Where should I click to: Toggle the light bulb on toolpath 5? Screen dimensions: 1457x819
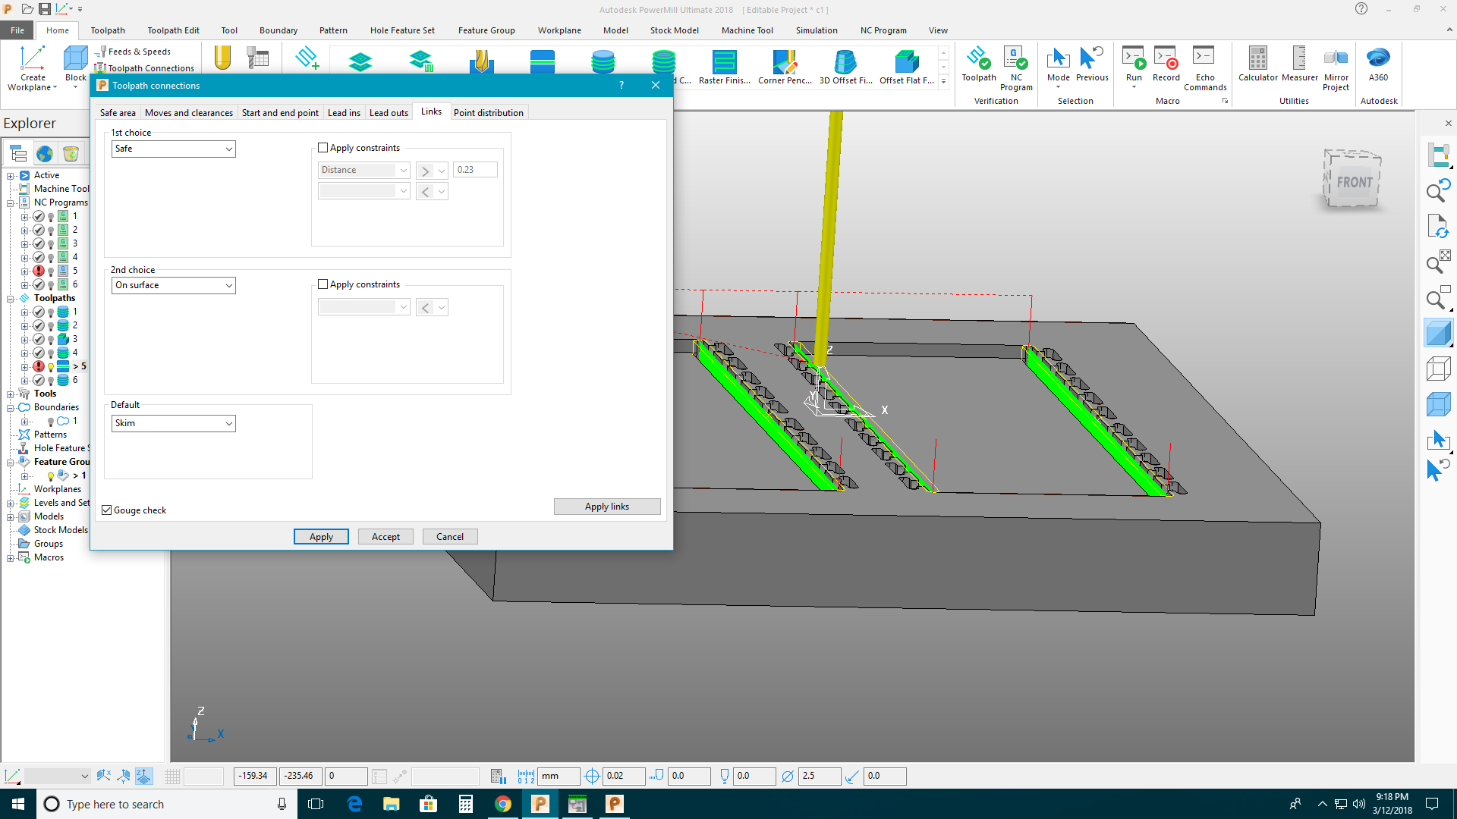pyautogui.click(x=50, y=366)
